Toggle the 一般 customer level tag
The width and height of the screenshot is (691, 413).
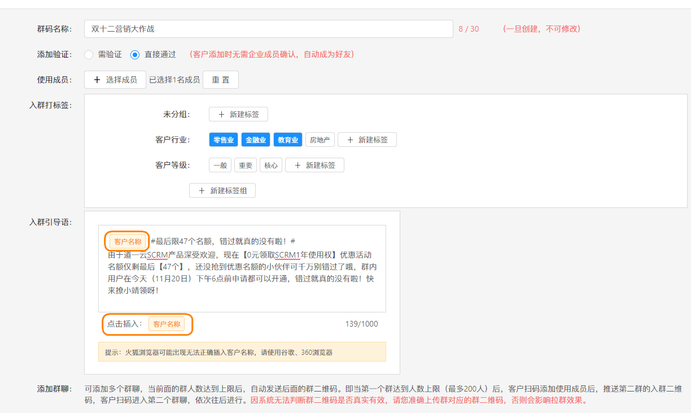[x=219, y=165]
